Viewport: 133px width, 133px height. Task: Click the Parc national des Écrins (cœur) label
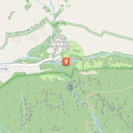[x=27, y=26]
